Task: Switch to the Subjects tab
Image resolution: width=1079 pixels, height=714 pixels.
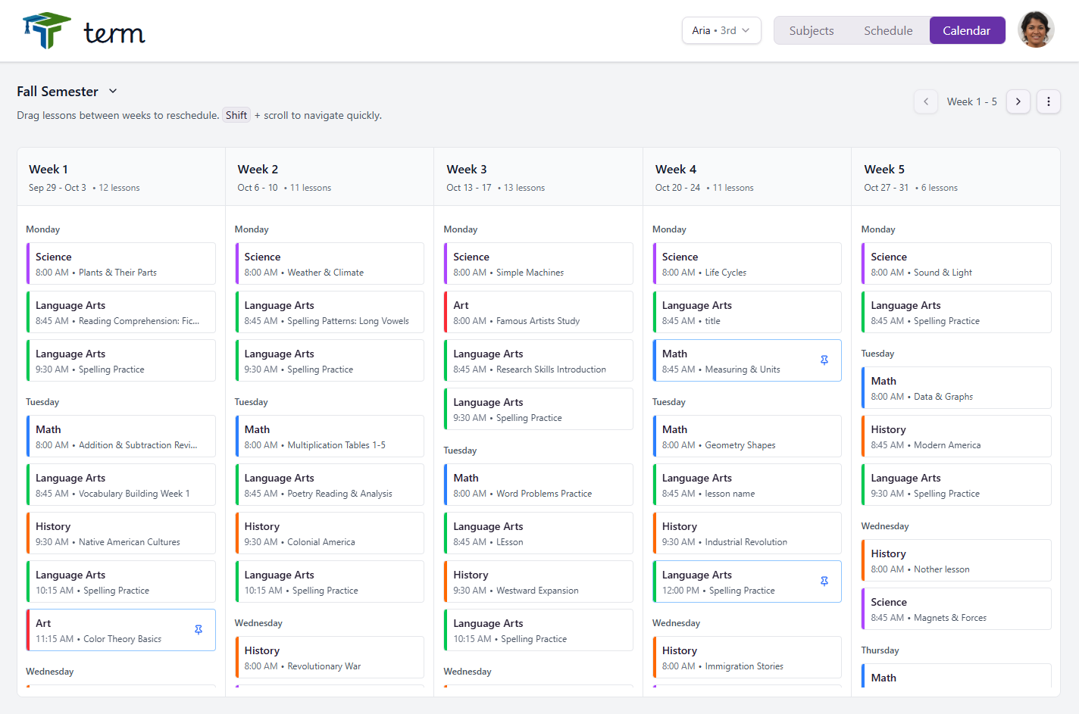Action: 811,31
